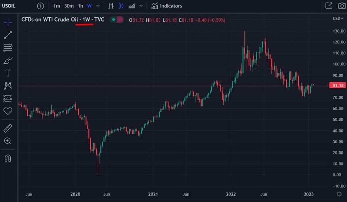Take a chart snapshot with camera icon

tap(342, 6)
